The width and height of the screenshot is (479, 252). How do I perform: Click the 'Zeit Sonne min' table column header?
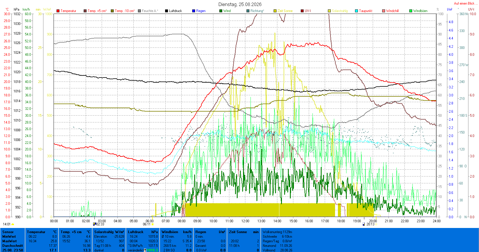point(244,232)
